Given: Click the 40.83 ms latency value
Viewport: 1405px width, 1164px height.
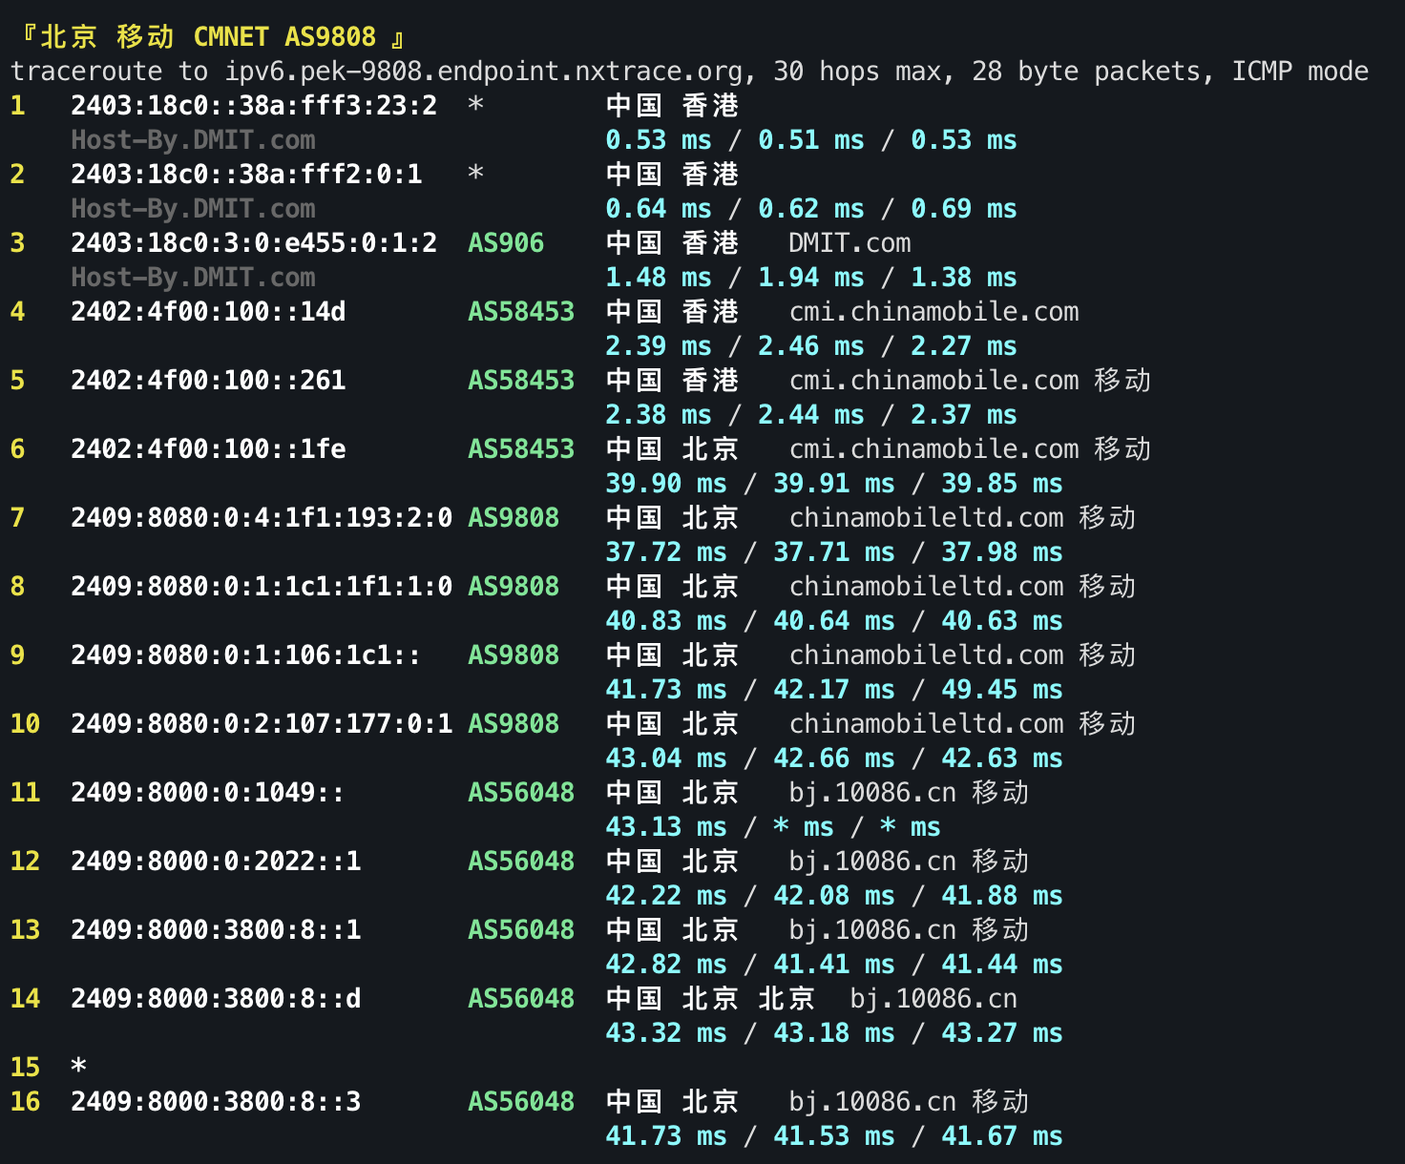Looking at the screenshot, I should pos(666,620).
